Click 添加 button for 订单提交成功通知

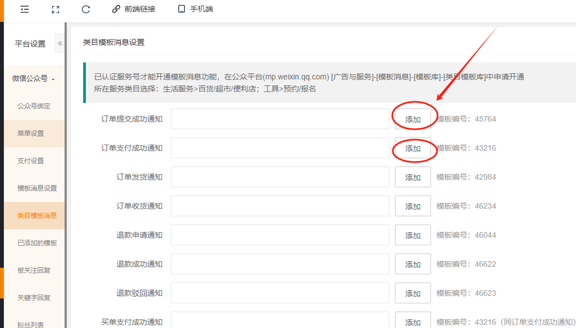413,119
